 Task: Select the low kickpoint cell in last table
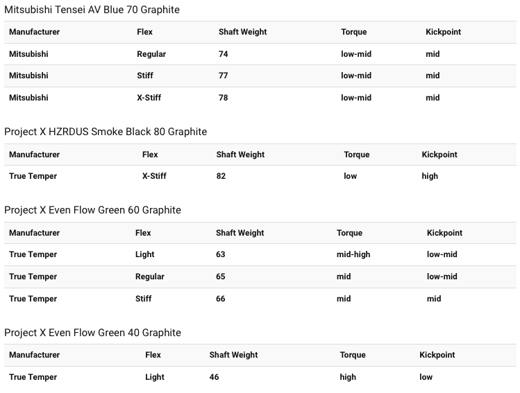click(x=426, y=377)
